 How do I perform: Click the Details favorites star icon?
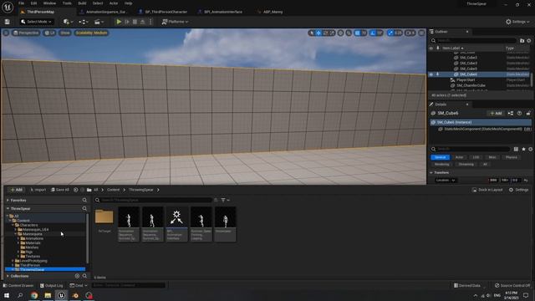pyautogui.click(x=523, y=149)
